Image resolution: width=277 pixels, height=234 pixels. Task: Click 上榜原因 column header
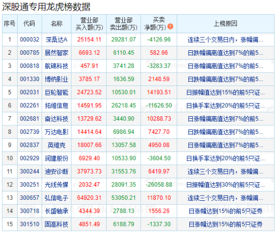pos(226,24)
